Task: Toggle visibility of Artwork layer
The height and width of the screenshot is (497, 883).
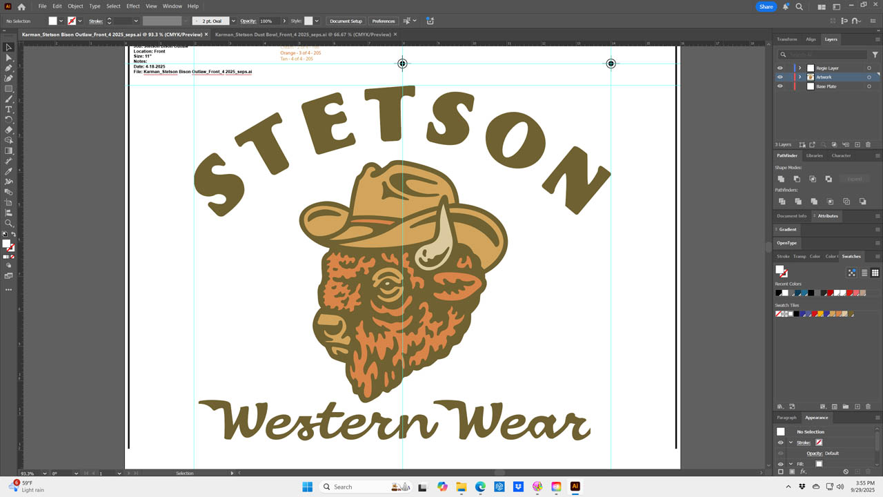Action: pos(780,77)
